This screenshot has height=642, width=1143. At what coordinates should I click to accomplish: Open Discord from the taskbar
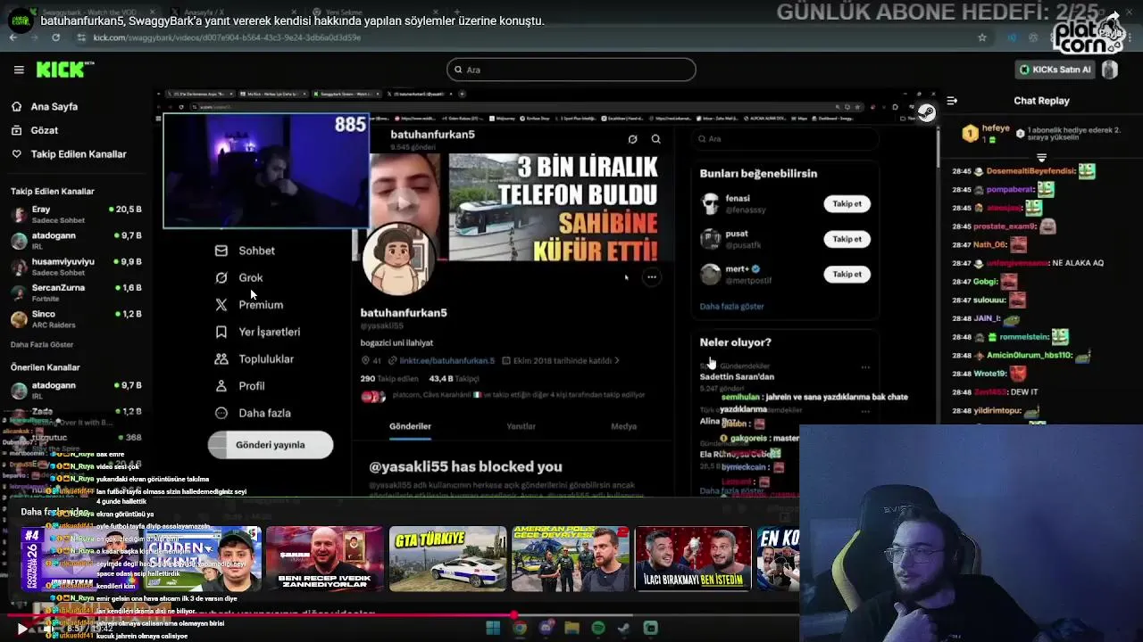coord(546,628)
